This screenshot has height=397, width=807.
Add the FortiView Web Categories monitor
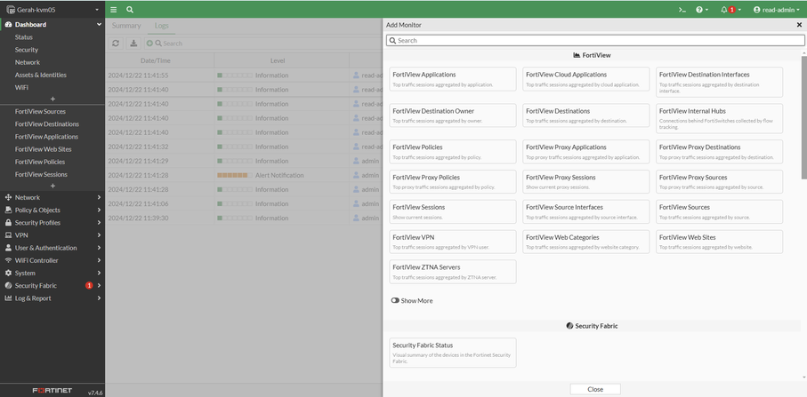(x=585, y=242)
